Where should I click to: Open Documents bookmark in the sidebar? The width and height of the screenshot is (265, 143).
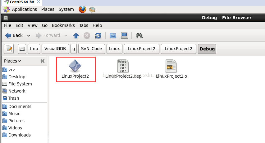17,106
